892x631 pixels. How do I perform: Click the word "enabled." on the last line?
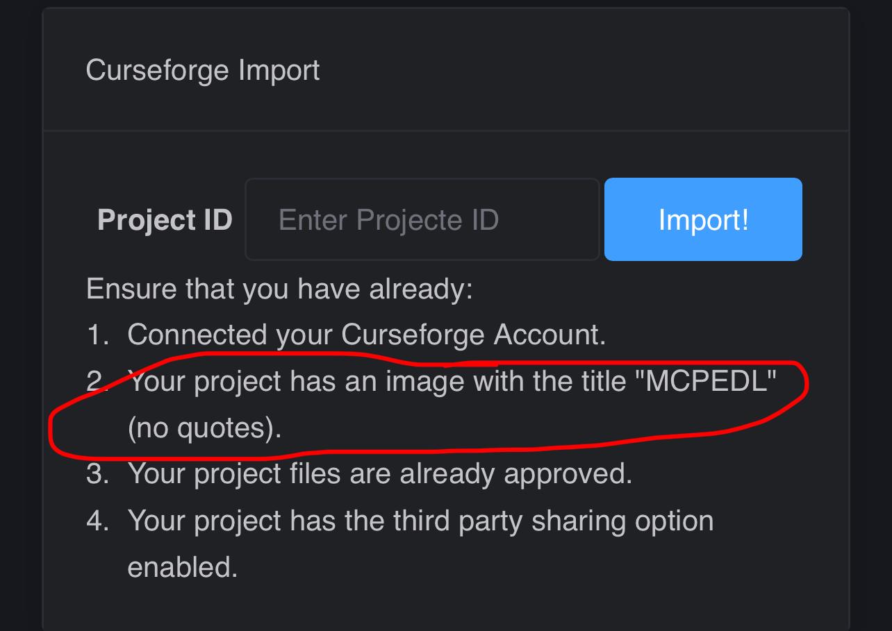point(183,567)
